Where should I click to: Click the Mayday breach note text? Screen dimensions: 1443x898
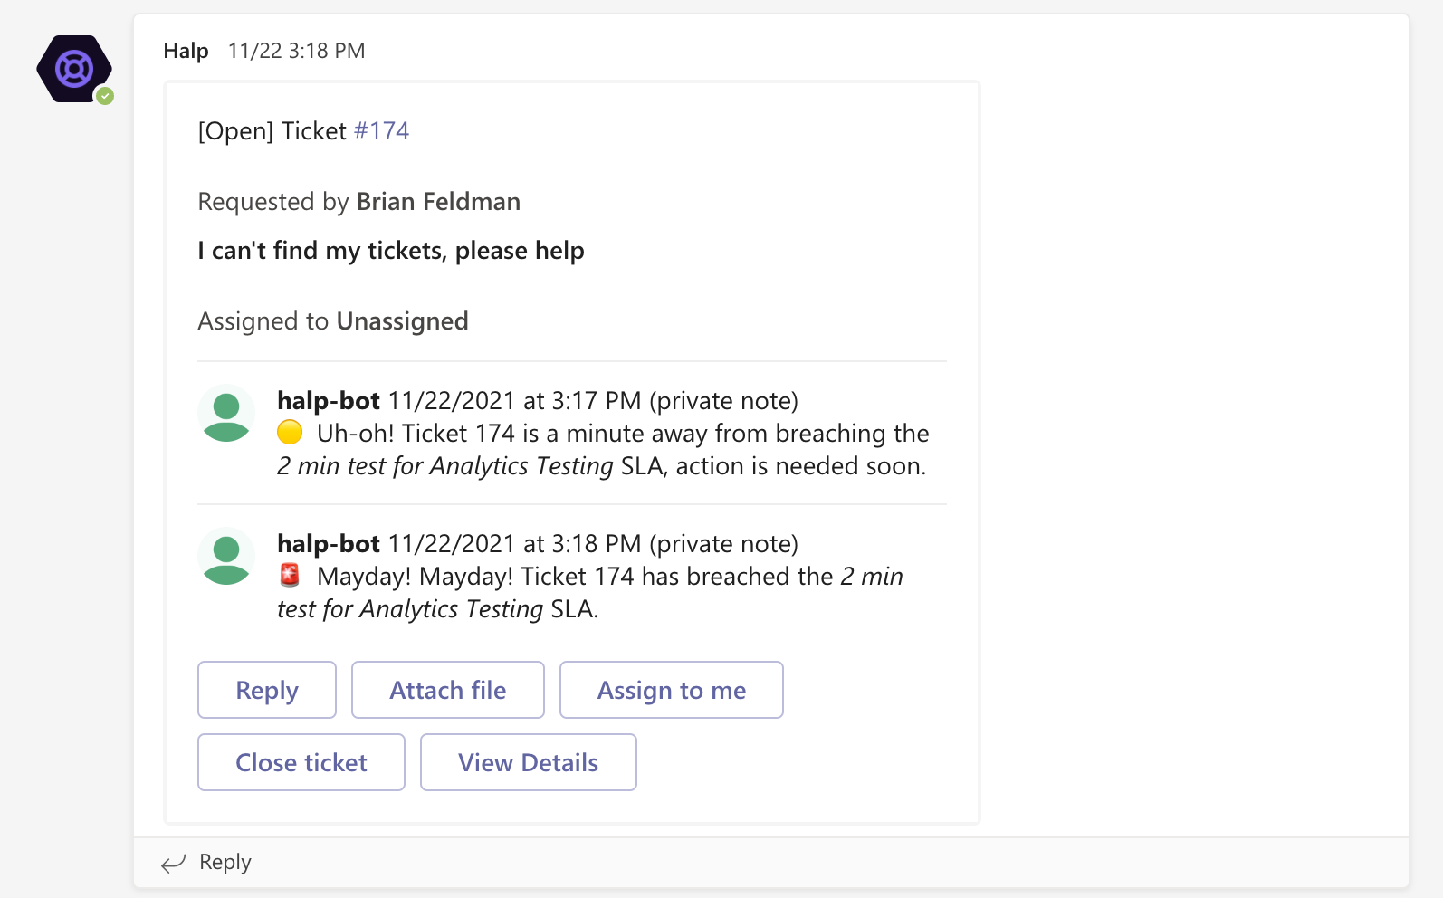[590, 593]
